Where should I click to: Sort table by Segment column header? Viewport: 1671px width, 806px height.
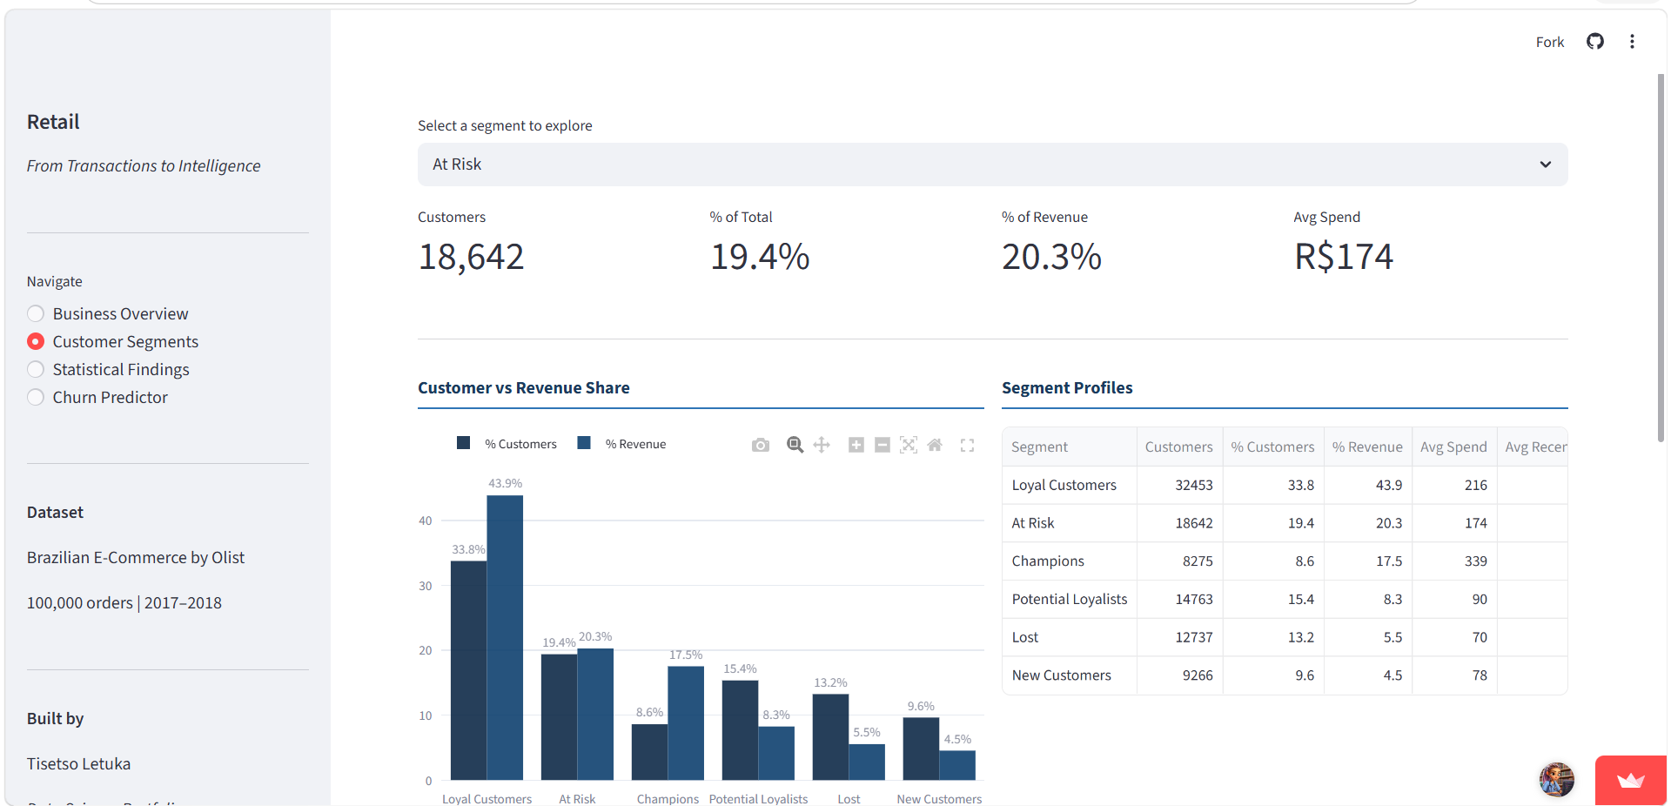[1070, 447]
